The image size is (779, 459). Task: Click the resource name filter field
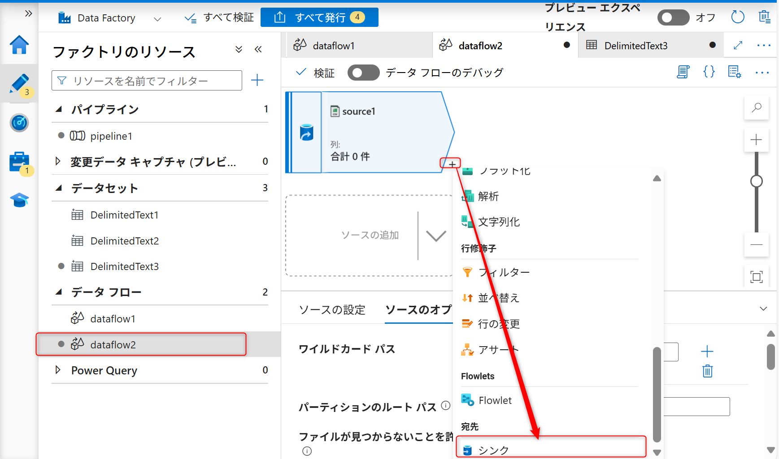(147, 81)
